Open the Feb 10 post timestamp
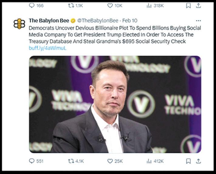The image size is (216, 174). [x=130, y=21]
